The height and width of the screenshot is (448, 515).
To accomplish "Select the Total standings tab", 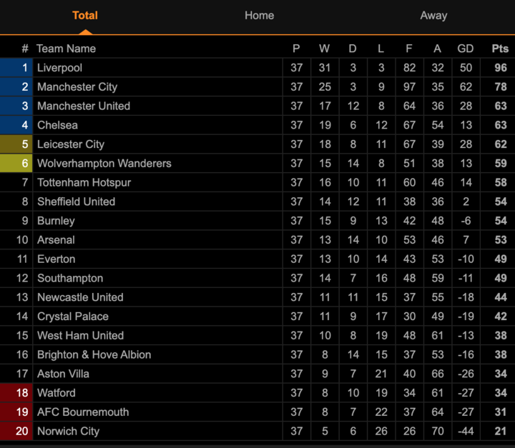I will pos(85,16).
